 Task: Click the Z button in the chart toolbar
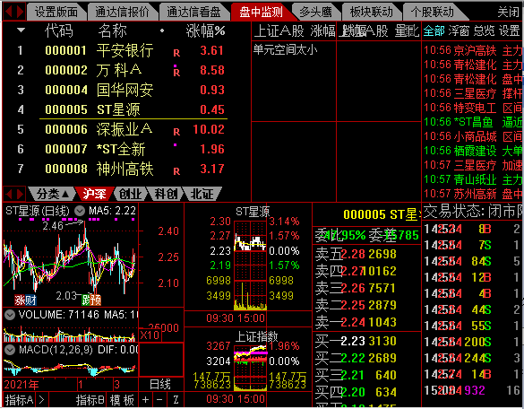[176, 400]
